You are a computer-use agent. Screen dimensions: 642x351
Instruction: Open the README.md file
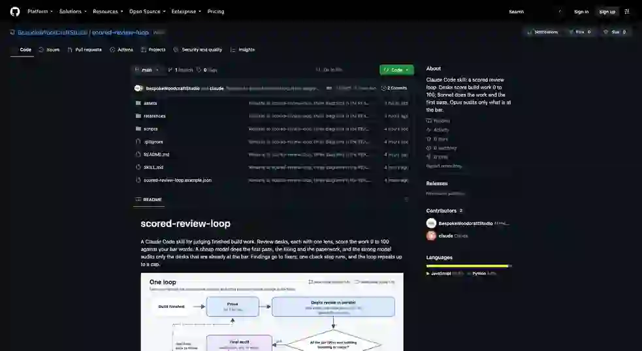[x=156, y=155]
